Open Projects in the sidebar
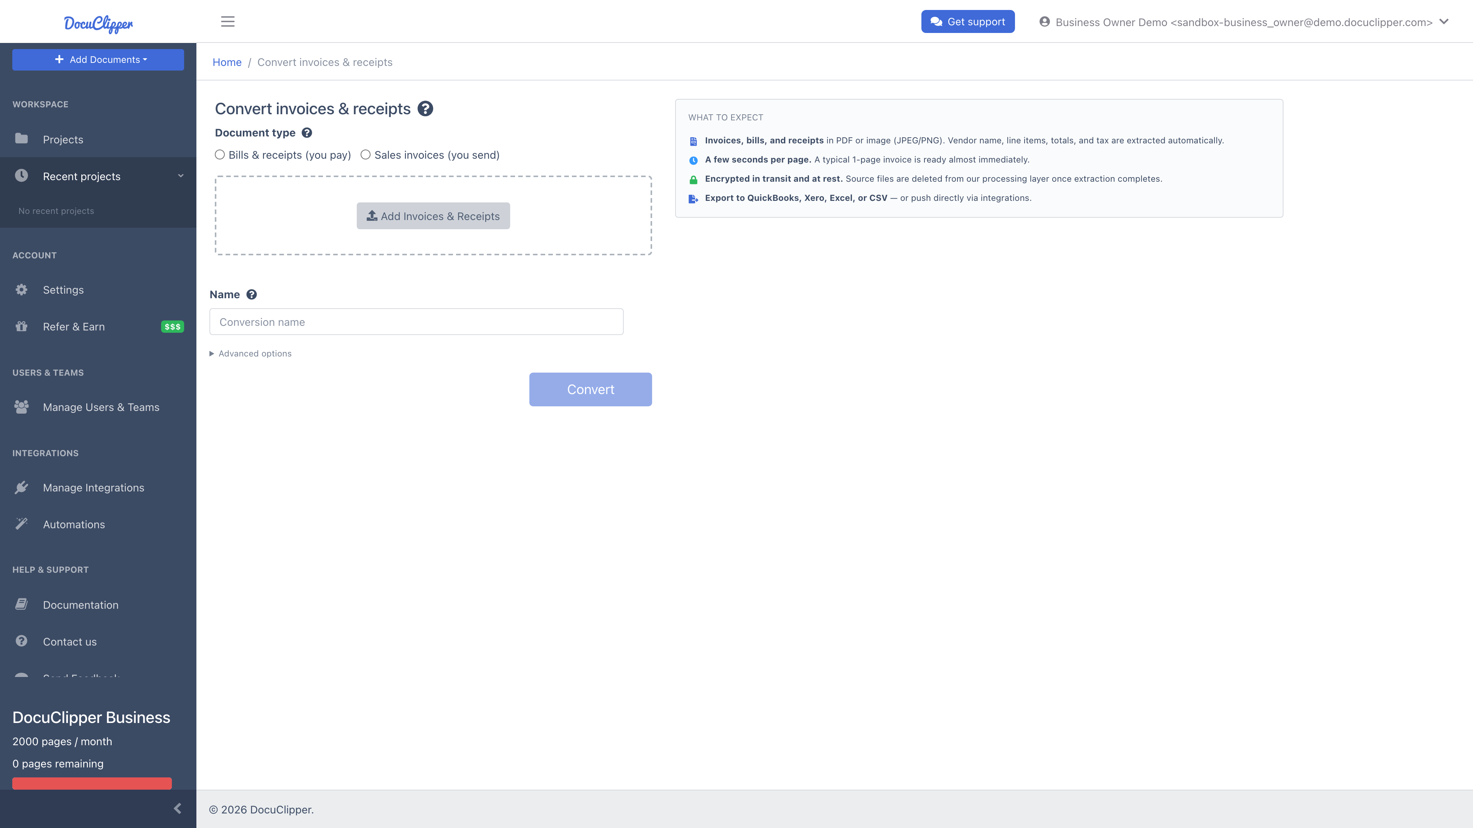The image size is (1473, 828). (98, 140)
